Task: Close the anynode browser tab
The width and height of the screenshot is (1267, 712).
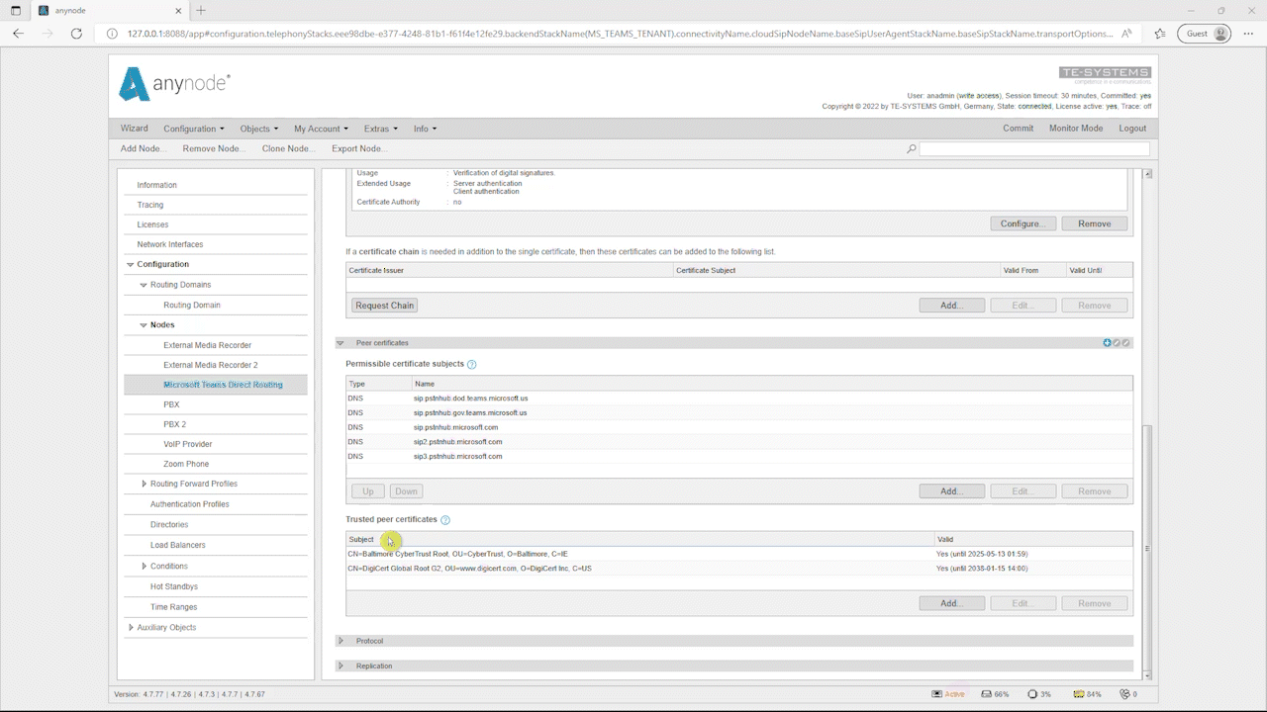Action: click(180, 10)
